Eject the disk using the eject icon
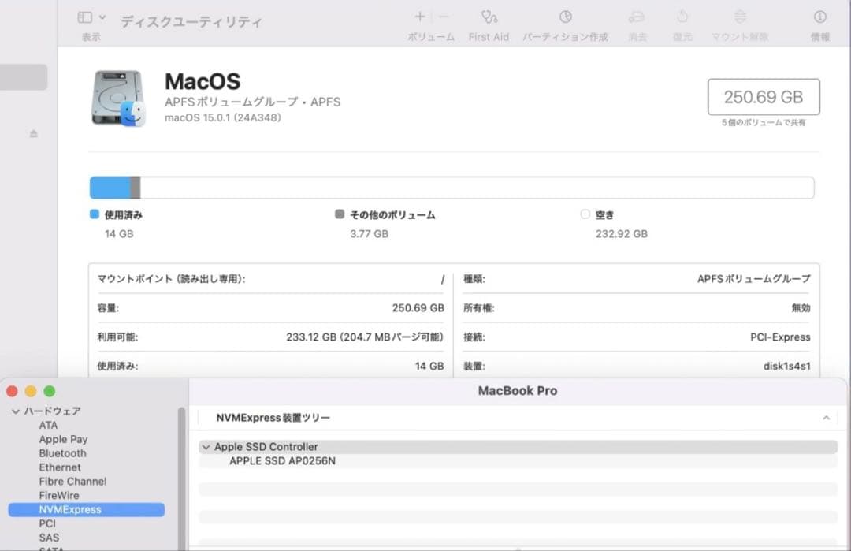851x551 pixels. click(x=32, y=133)
